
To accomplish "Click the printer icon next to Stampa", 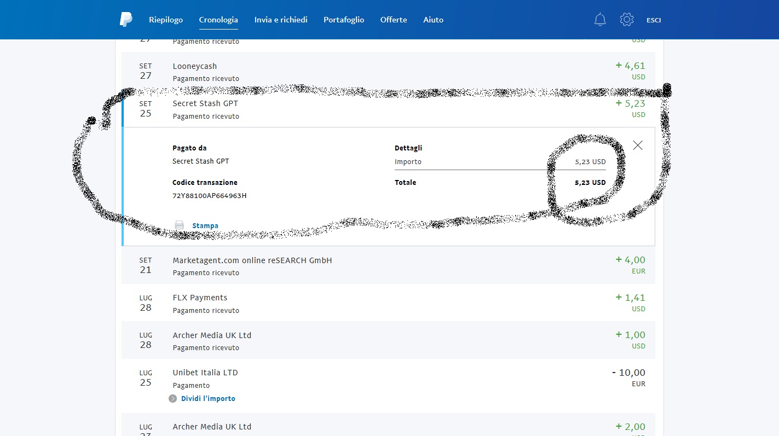I will [x=180, y=225].
